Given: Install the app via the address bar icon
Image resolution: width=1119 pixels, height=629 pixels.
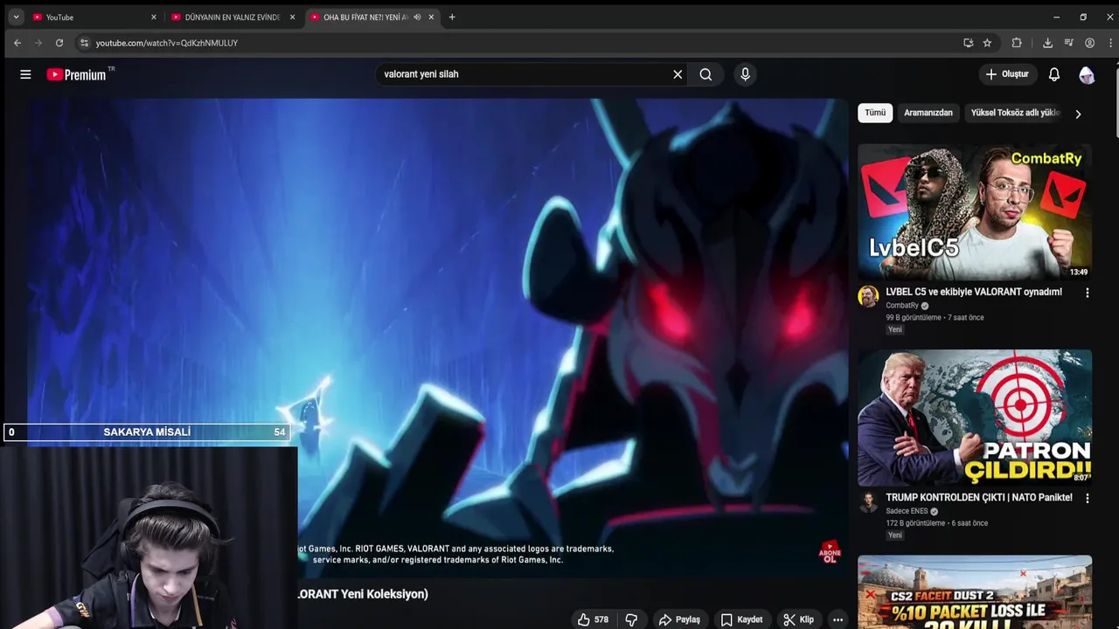Looking at the screenshot, I should [x=968, y=43].
